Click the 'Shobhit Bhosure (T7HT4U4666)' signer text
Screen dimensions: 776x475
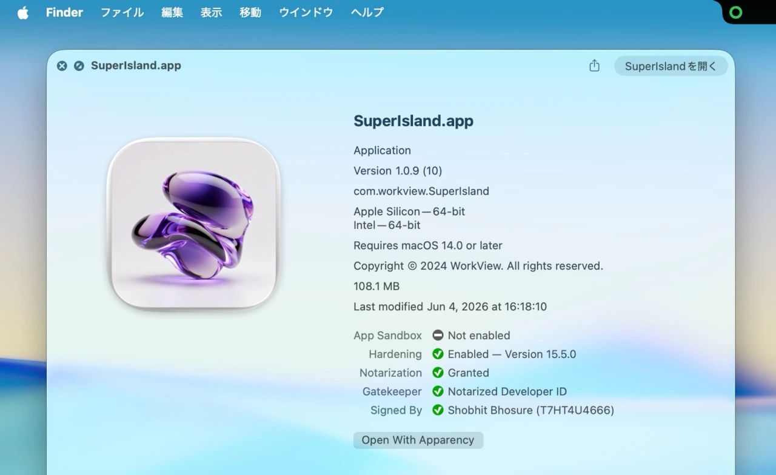point(531,410)
